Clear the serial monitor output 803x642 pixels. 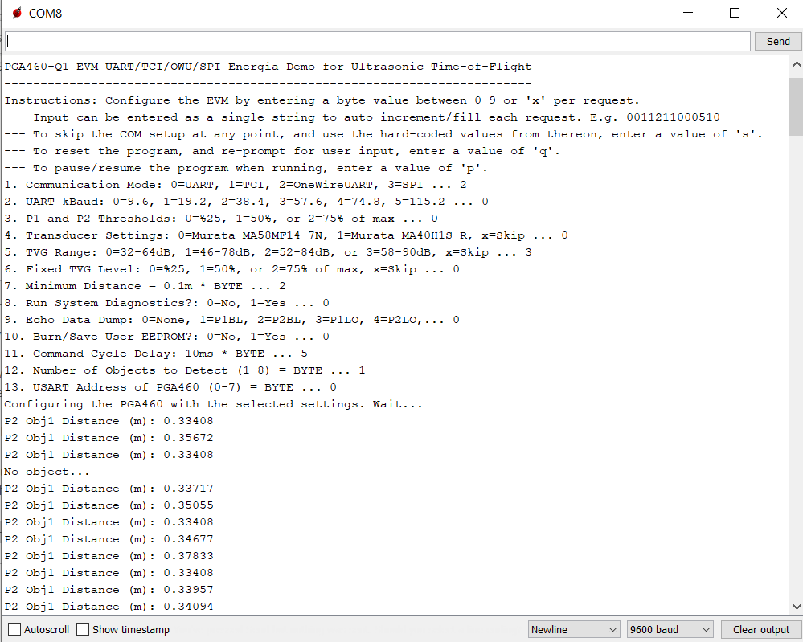point(761,629)
